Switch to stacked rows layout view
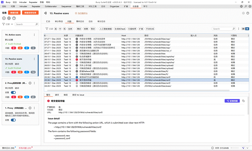Screen dimensions: 252x151 (x=247, y=29)
